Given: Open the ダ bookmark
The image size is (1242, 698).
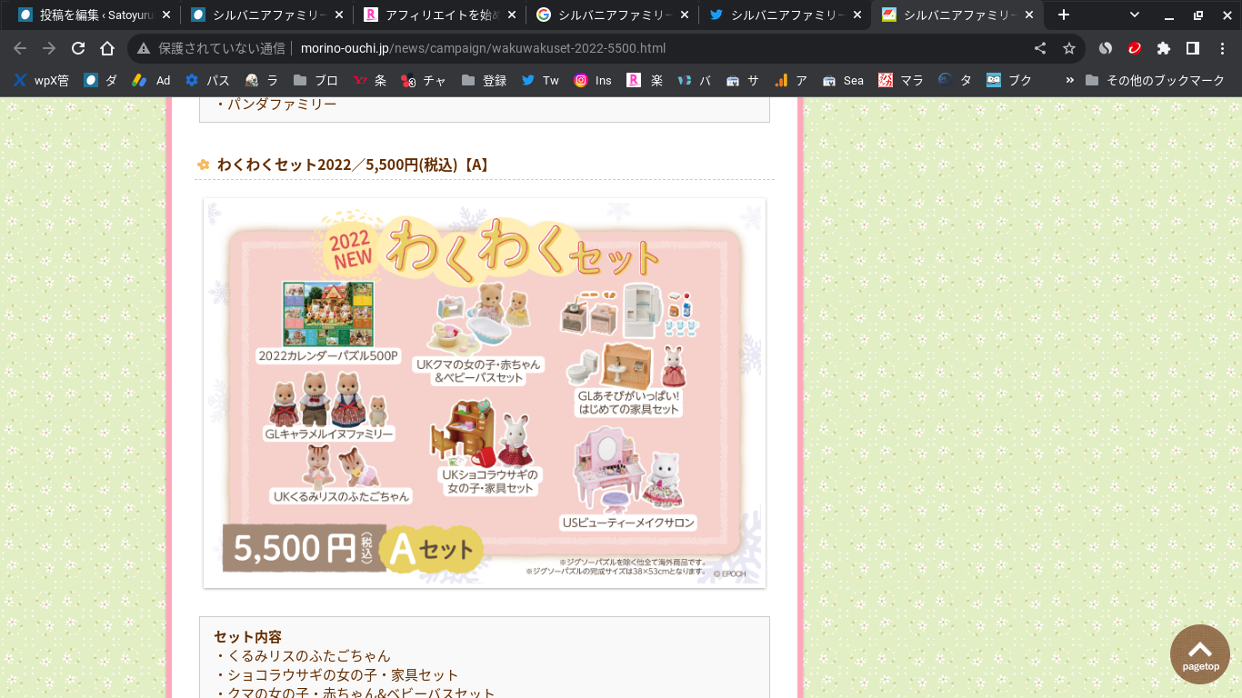Looking at the screenshot, I should tap(101, 80).
